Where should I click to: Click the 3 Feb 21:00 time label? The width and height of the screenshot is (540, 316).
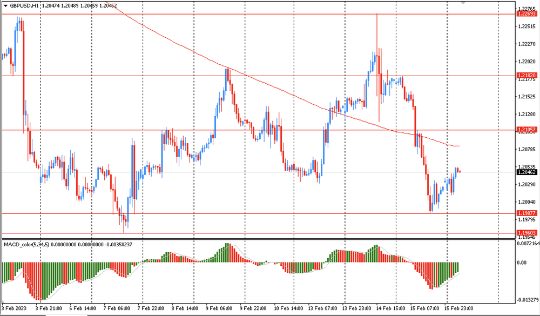(49, 308)
